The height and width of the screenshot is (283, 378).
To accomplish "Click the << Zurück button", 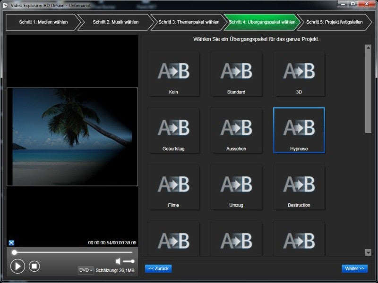I will [x=158, y=268].
